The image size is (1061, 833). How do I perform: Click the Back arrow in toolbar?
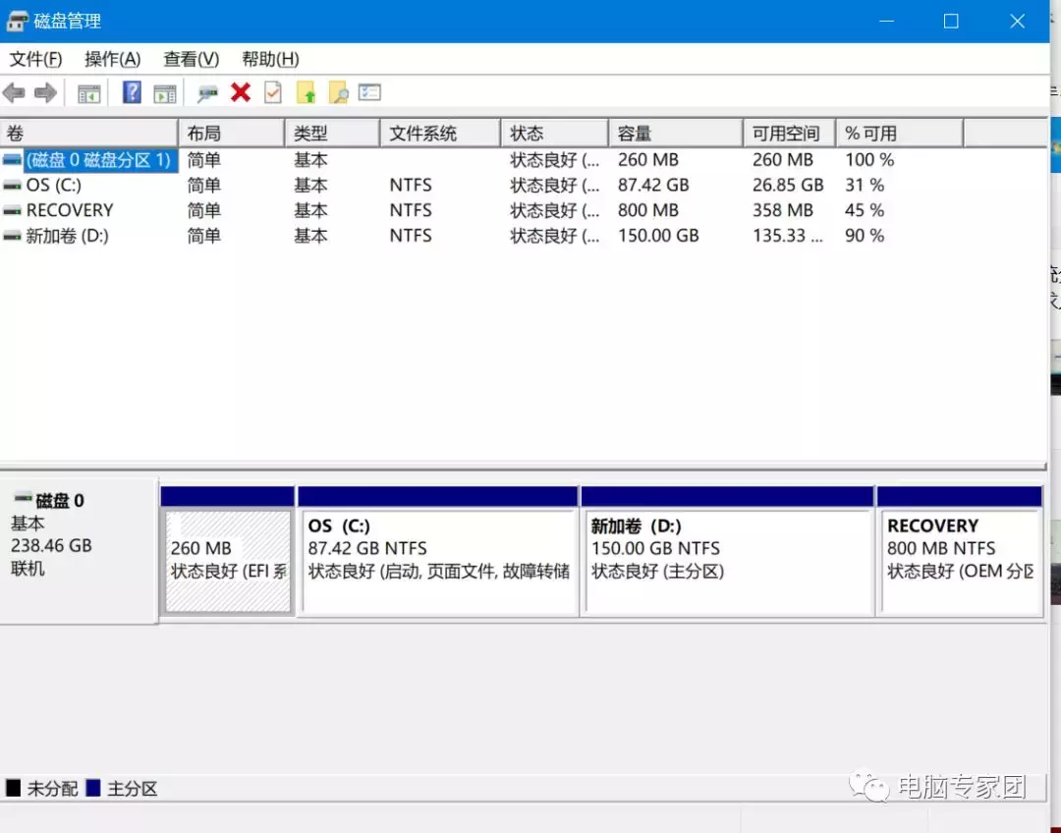pyautogui.click(x=14, y=93)
